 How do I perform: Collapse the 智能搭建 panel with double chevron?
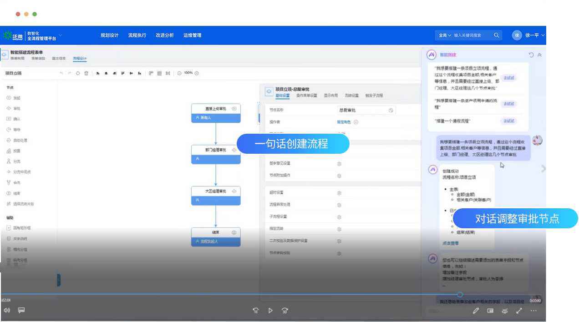tap(539, 55)
